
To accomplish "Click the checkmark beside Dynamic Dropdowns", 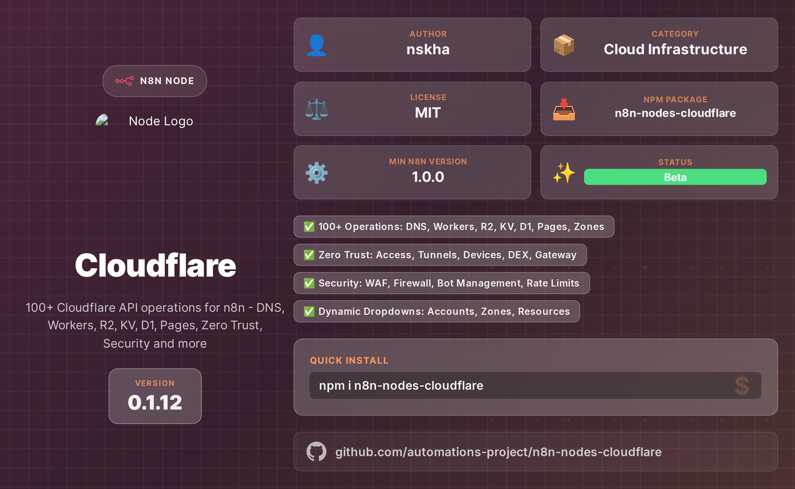I will 309,311.
